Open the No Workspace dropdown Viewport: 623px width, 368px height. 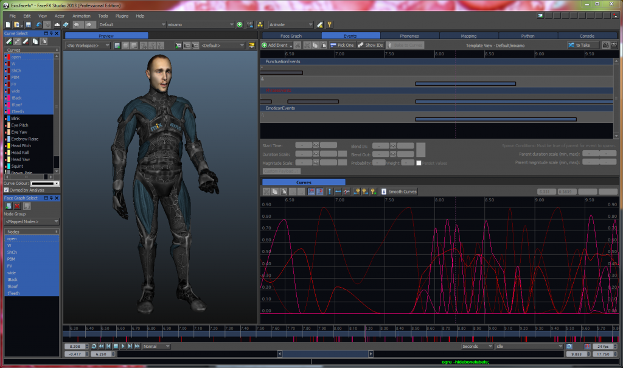coord(88,45)
